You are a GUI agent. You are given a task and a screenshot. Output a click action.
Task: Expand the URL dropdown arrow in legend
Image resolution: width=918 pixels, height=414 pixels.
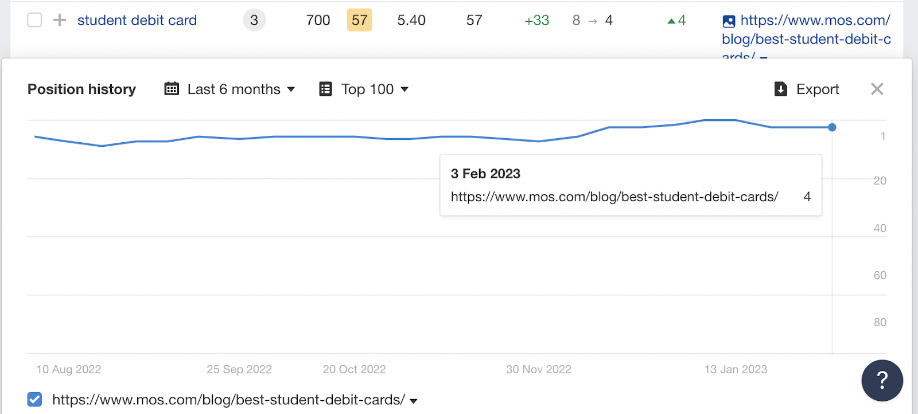point(414,401)
